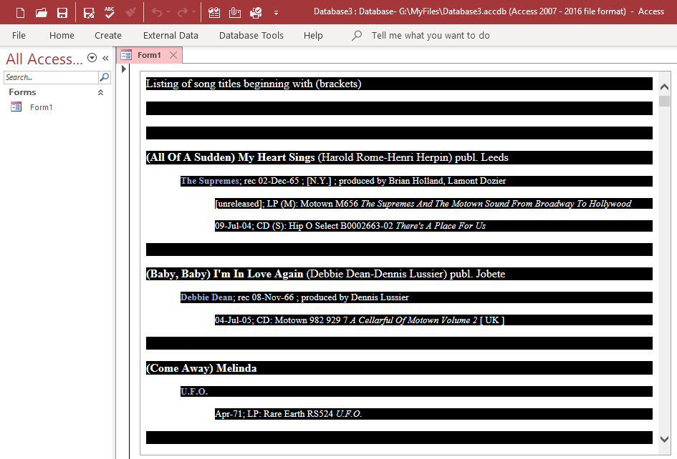Undo the last action
The image size is (677, 459).
point(157,12)
